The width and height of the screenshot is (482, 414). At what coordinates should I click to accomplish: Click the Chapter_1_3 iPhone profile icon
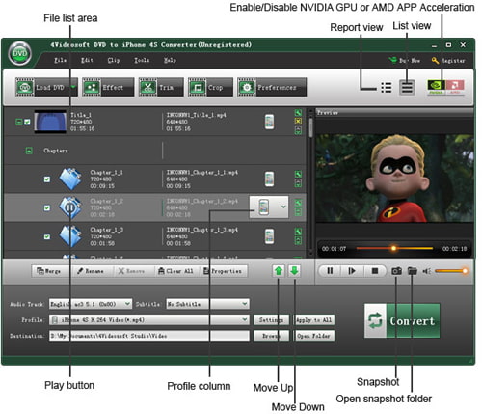[x=269, y=236]
